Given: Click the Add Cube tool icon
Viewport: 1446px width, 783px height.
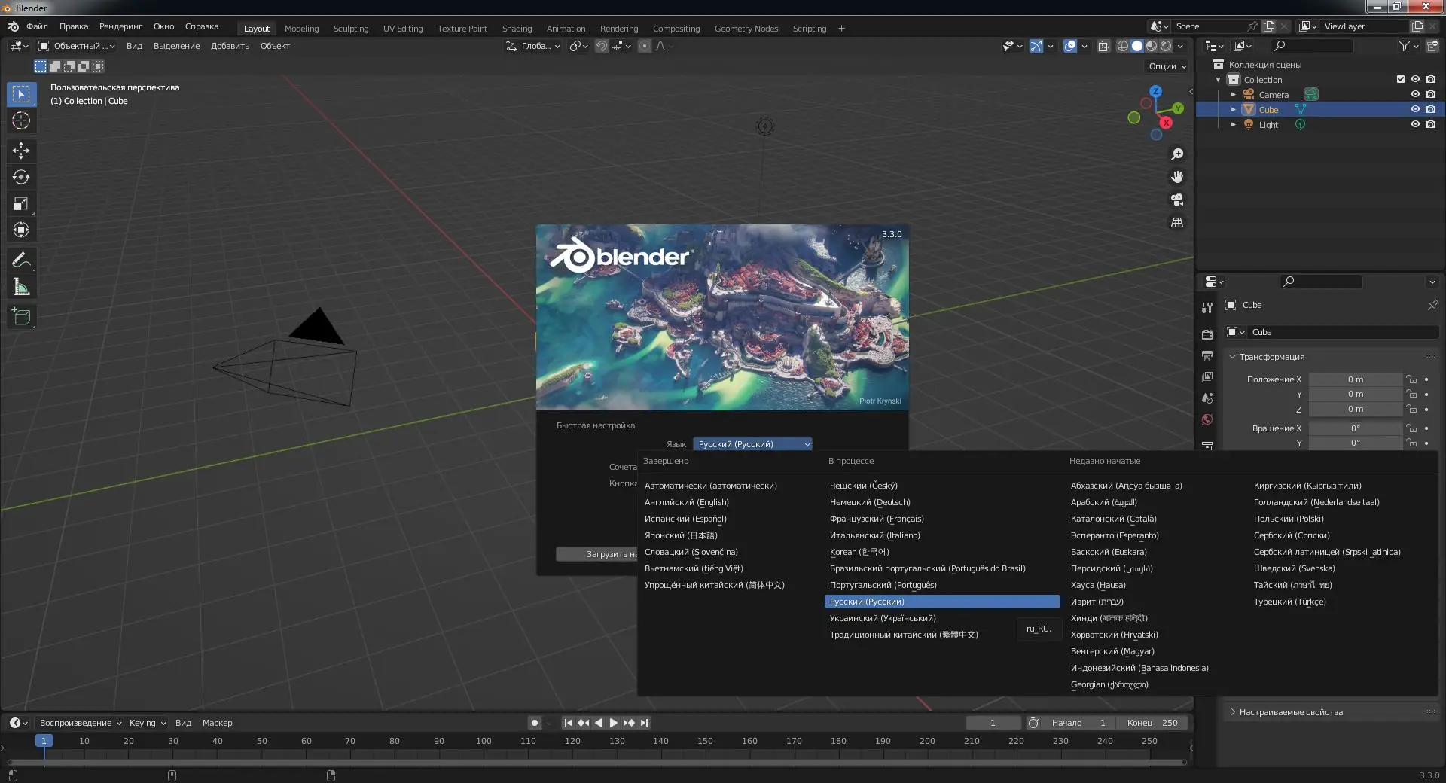Looking at the screenshot, I should [x=21, y=316].
